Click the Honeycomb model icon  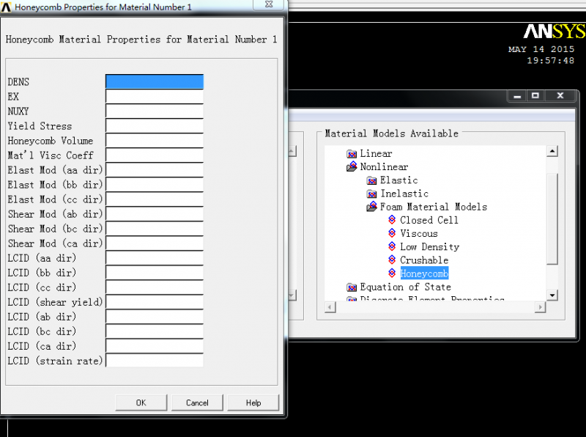392,273
